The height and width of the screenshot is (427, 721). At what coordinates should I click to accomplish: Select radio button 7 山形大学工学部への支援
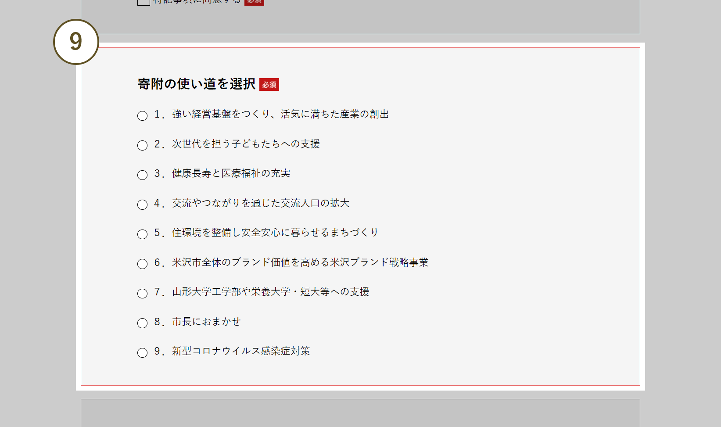click(142, 294)
